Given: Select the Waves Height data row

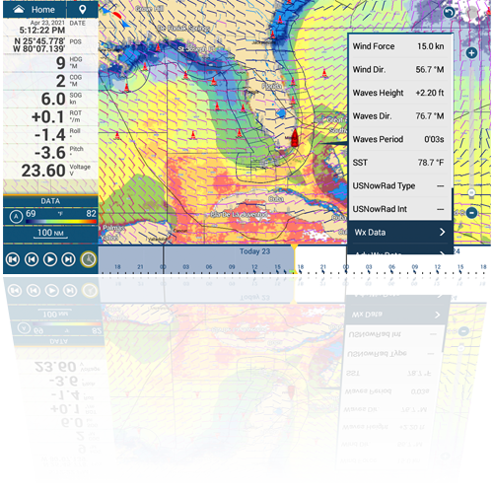Looking at the screenshot, I should pos(398,93).
